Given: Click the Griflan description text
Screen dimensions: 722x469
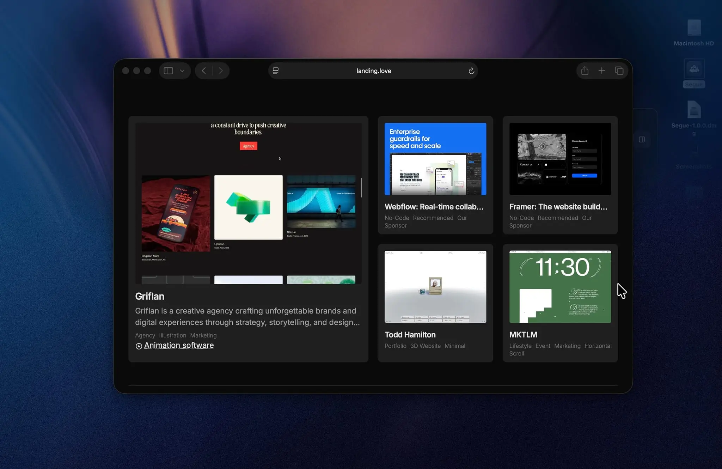Looking at the screenshot, I should click(x=247, y=316).
